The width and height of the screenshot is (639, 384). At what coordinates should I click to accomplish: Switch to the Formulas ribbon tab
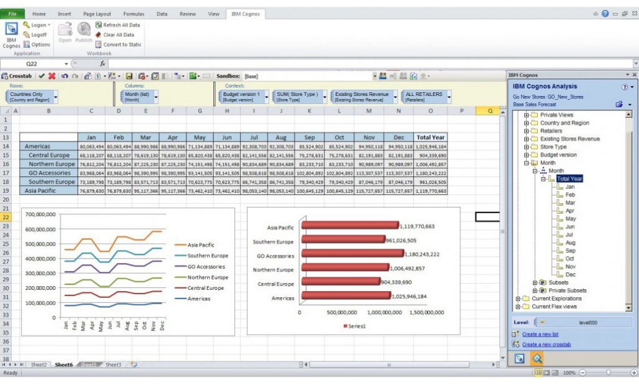134,14
